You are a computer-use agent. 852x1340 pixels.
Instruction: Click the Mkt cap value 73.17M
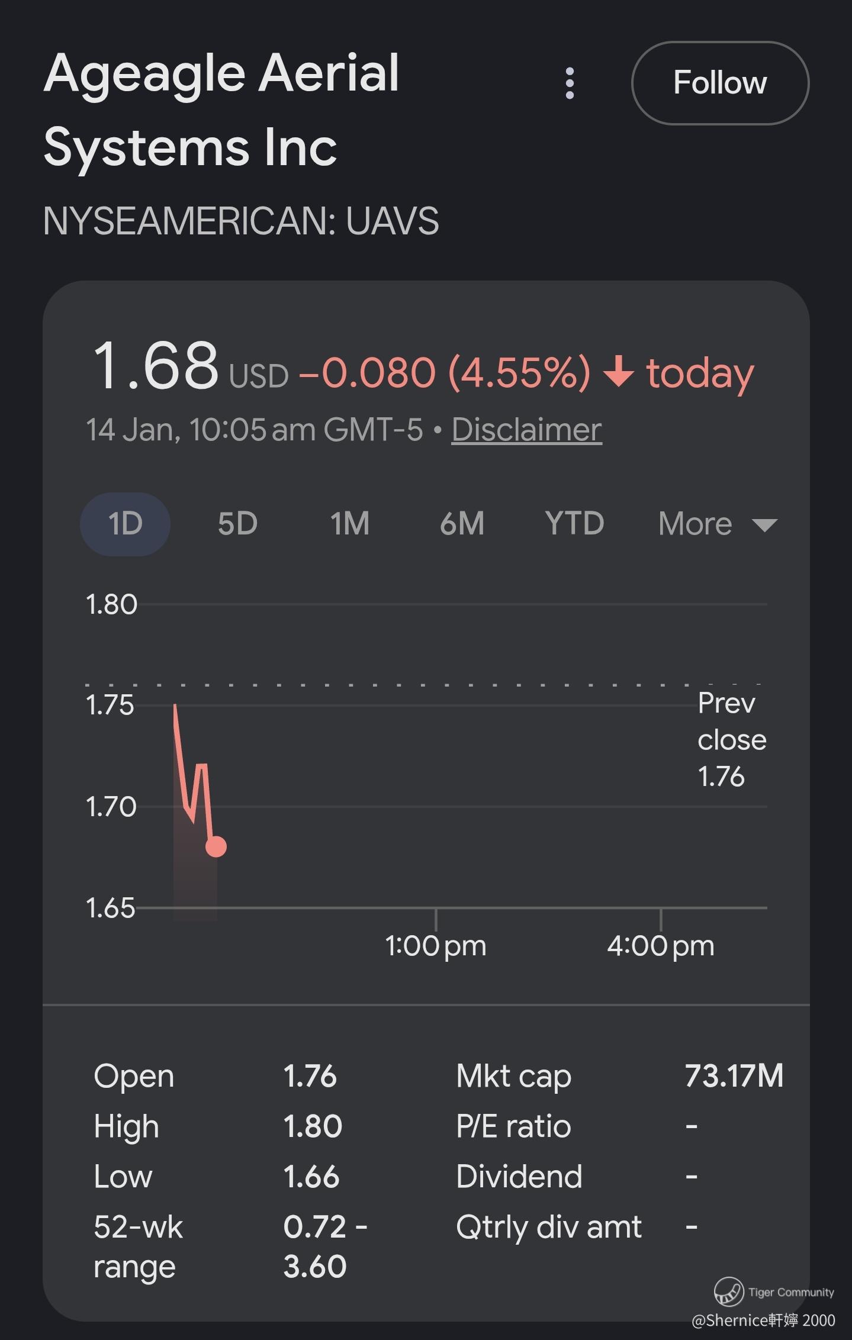click(x=734, y=1075)
